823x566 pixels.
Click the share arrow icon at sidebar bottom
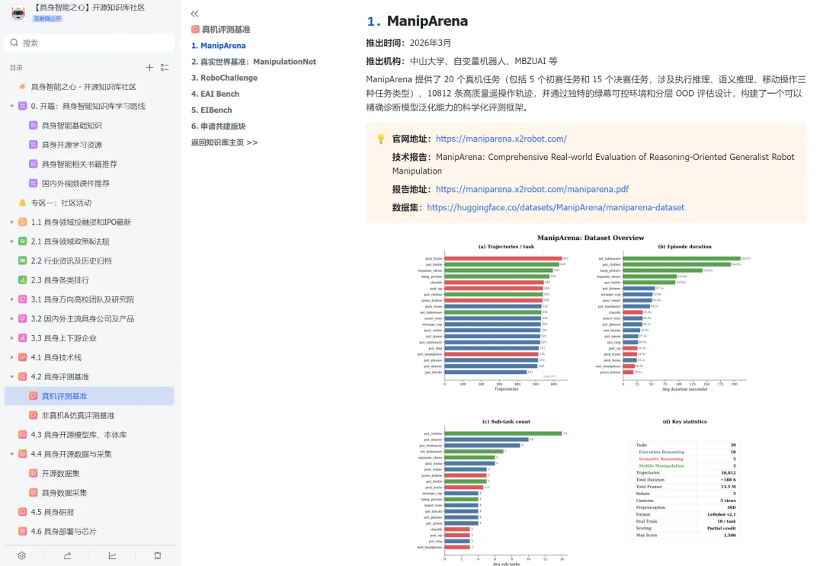[x=67, y=555]
